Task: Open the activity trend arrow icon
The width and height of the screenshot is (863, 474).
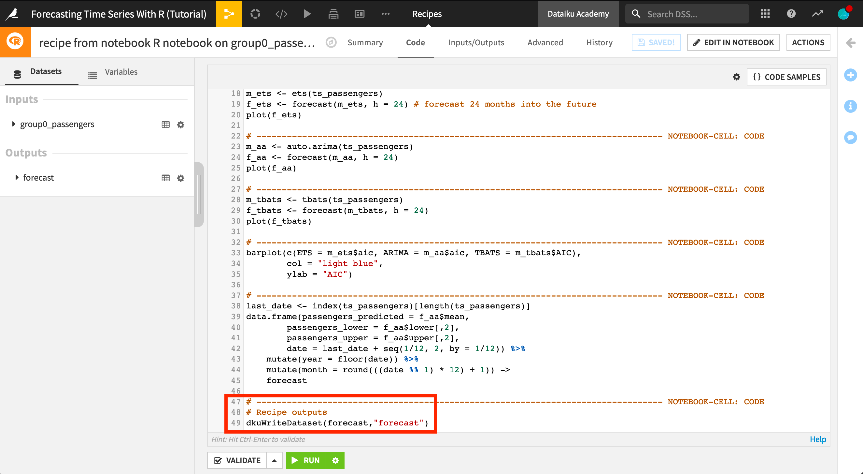Action: click(817, 14)
